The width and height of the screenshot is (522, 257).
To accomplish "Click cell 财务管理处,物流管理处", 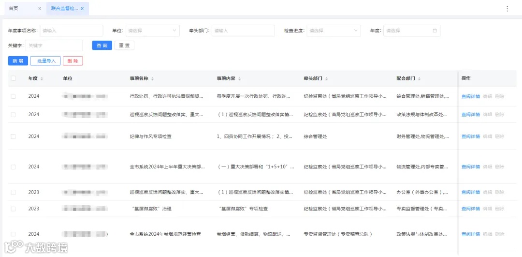I will [422, 136].
